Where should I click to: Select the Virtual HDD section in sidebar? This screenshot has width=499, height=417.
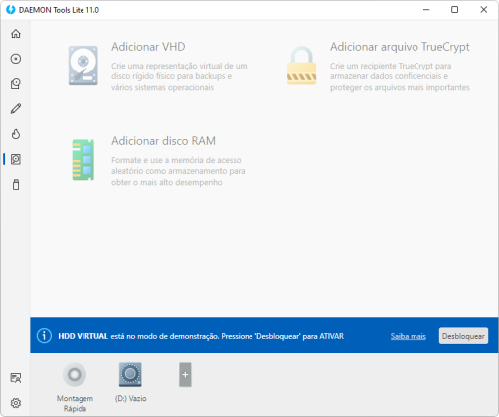click(x=16, y=159)
